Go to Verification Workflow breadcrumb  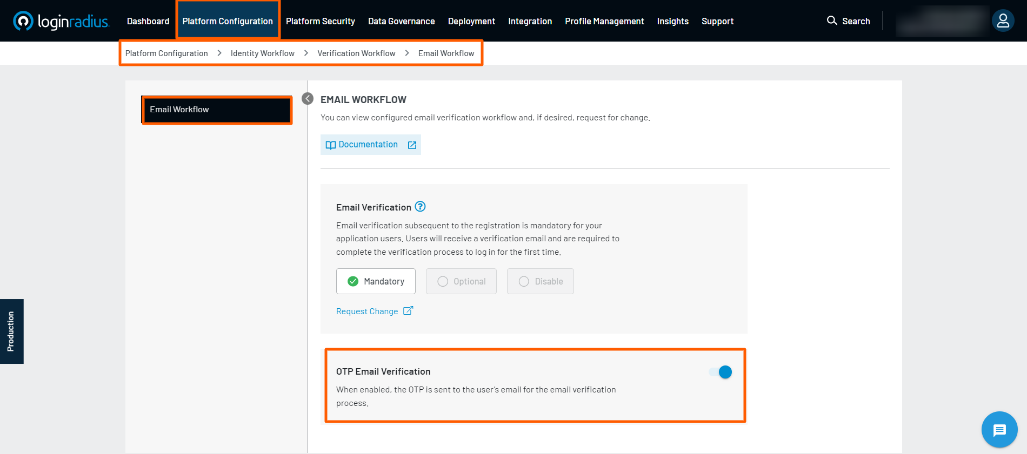click(356, 53)
